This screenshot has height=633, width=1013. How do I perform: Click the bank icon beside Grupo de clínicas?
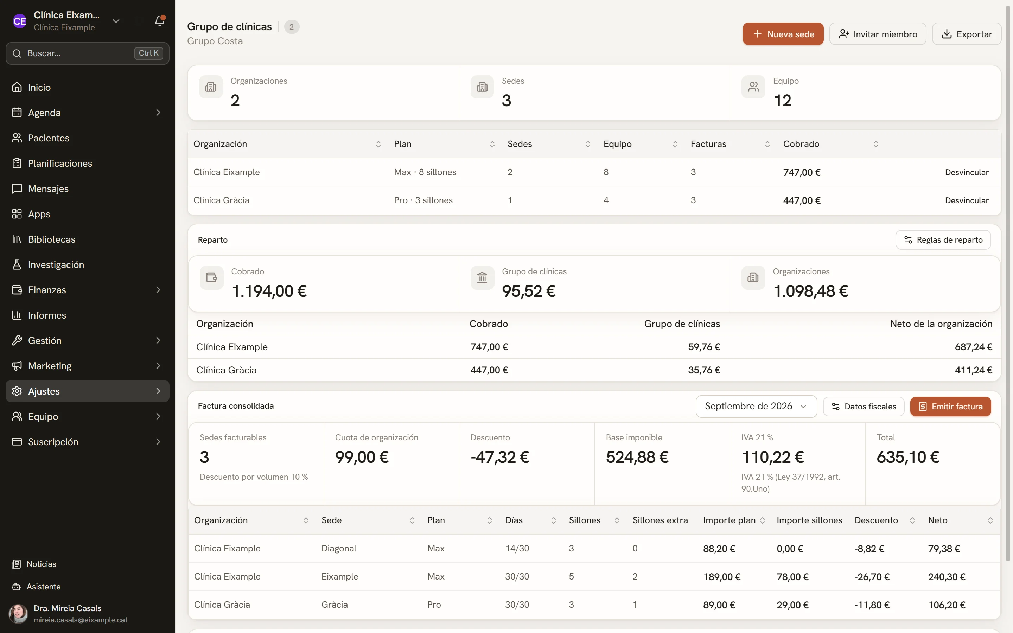(x=482, y=277)
